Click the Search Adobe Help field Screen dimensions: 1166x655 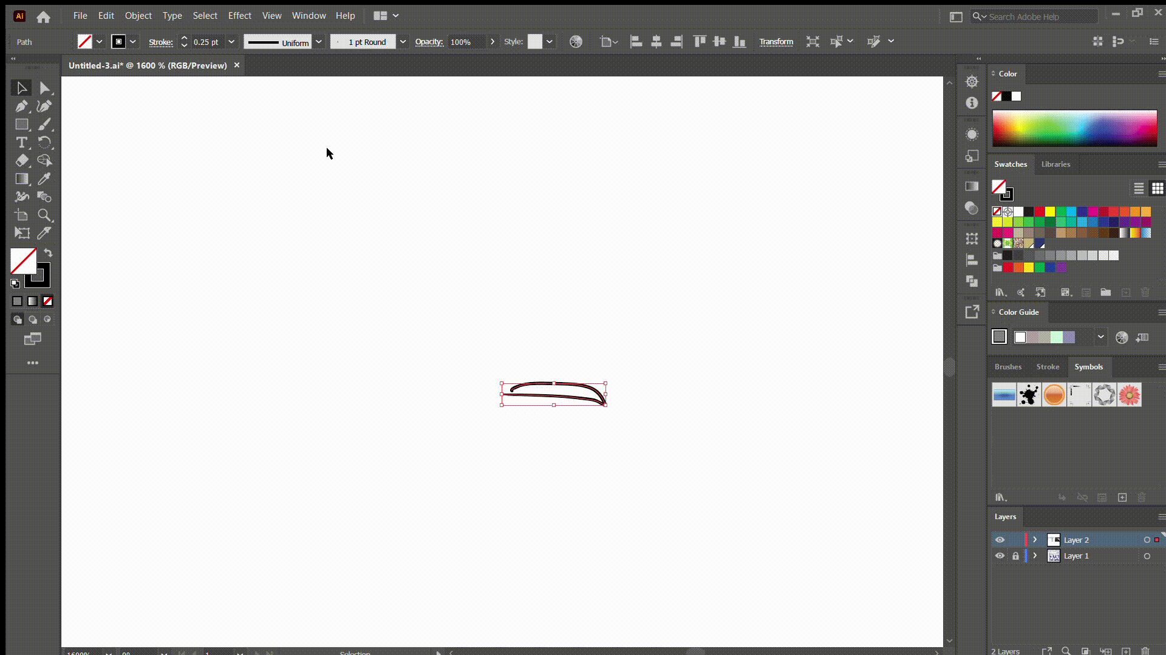[x=1032, y=16]
